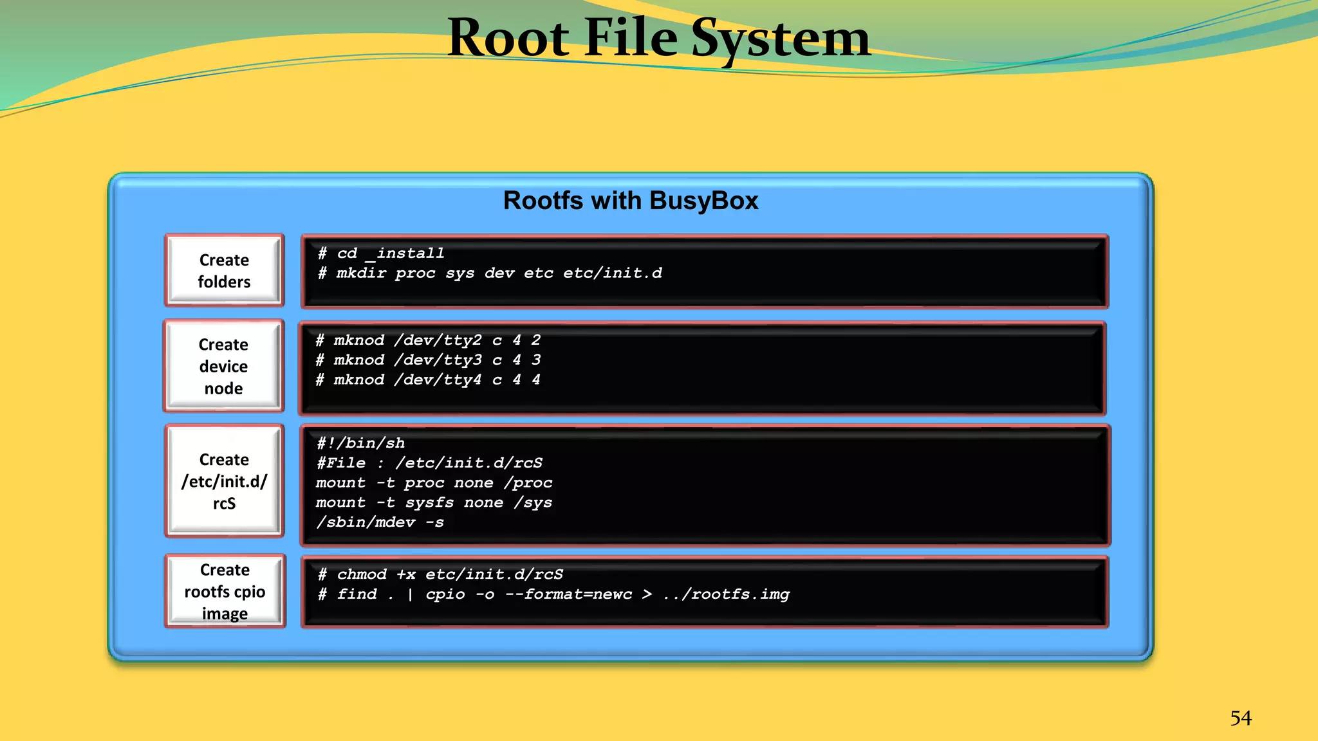
Task: Click the 'mount -t sysfs none /sys' line
Action: [434, 503]
